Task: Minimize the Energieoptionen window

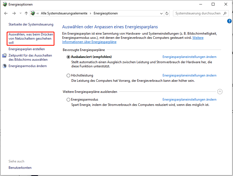Action: 201,4
